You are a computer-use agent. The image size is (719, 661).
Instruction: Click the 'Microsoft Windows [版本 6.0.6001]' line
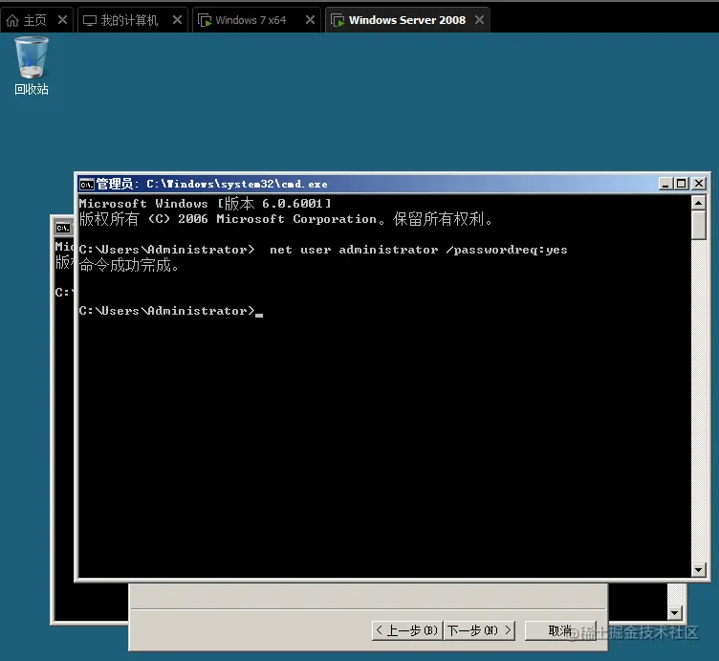coord(205,203)
